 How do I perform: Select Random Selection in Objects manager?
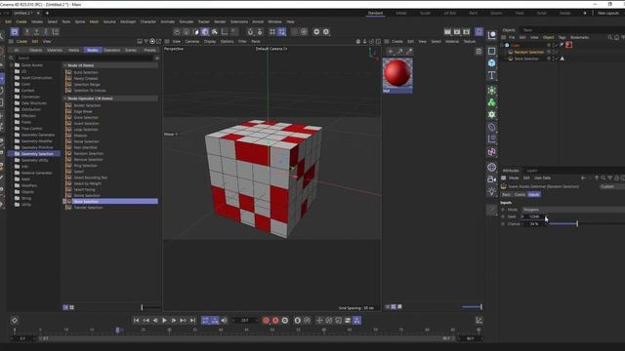528,52
